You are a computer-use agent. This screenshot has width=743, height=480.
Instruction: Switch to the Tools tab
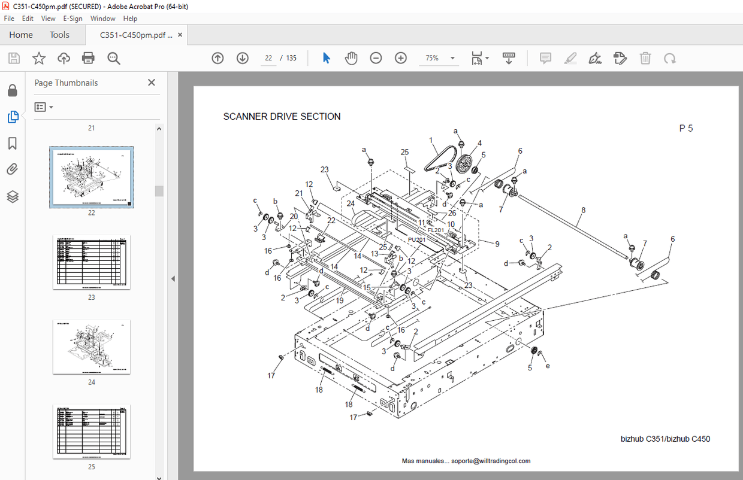click(59, 35)
